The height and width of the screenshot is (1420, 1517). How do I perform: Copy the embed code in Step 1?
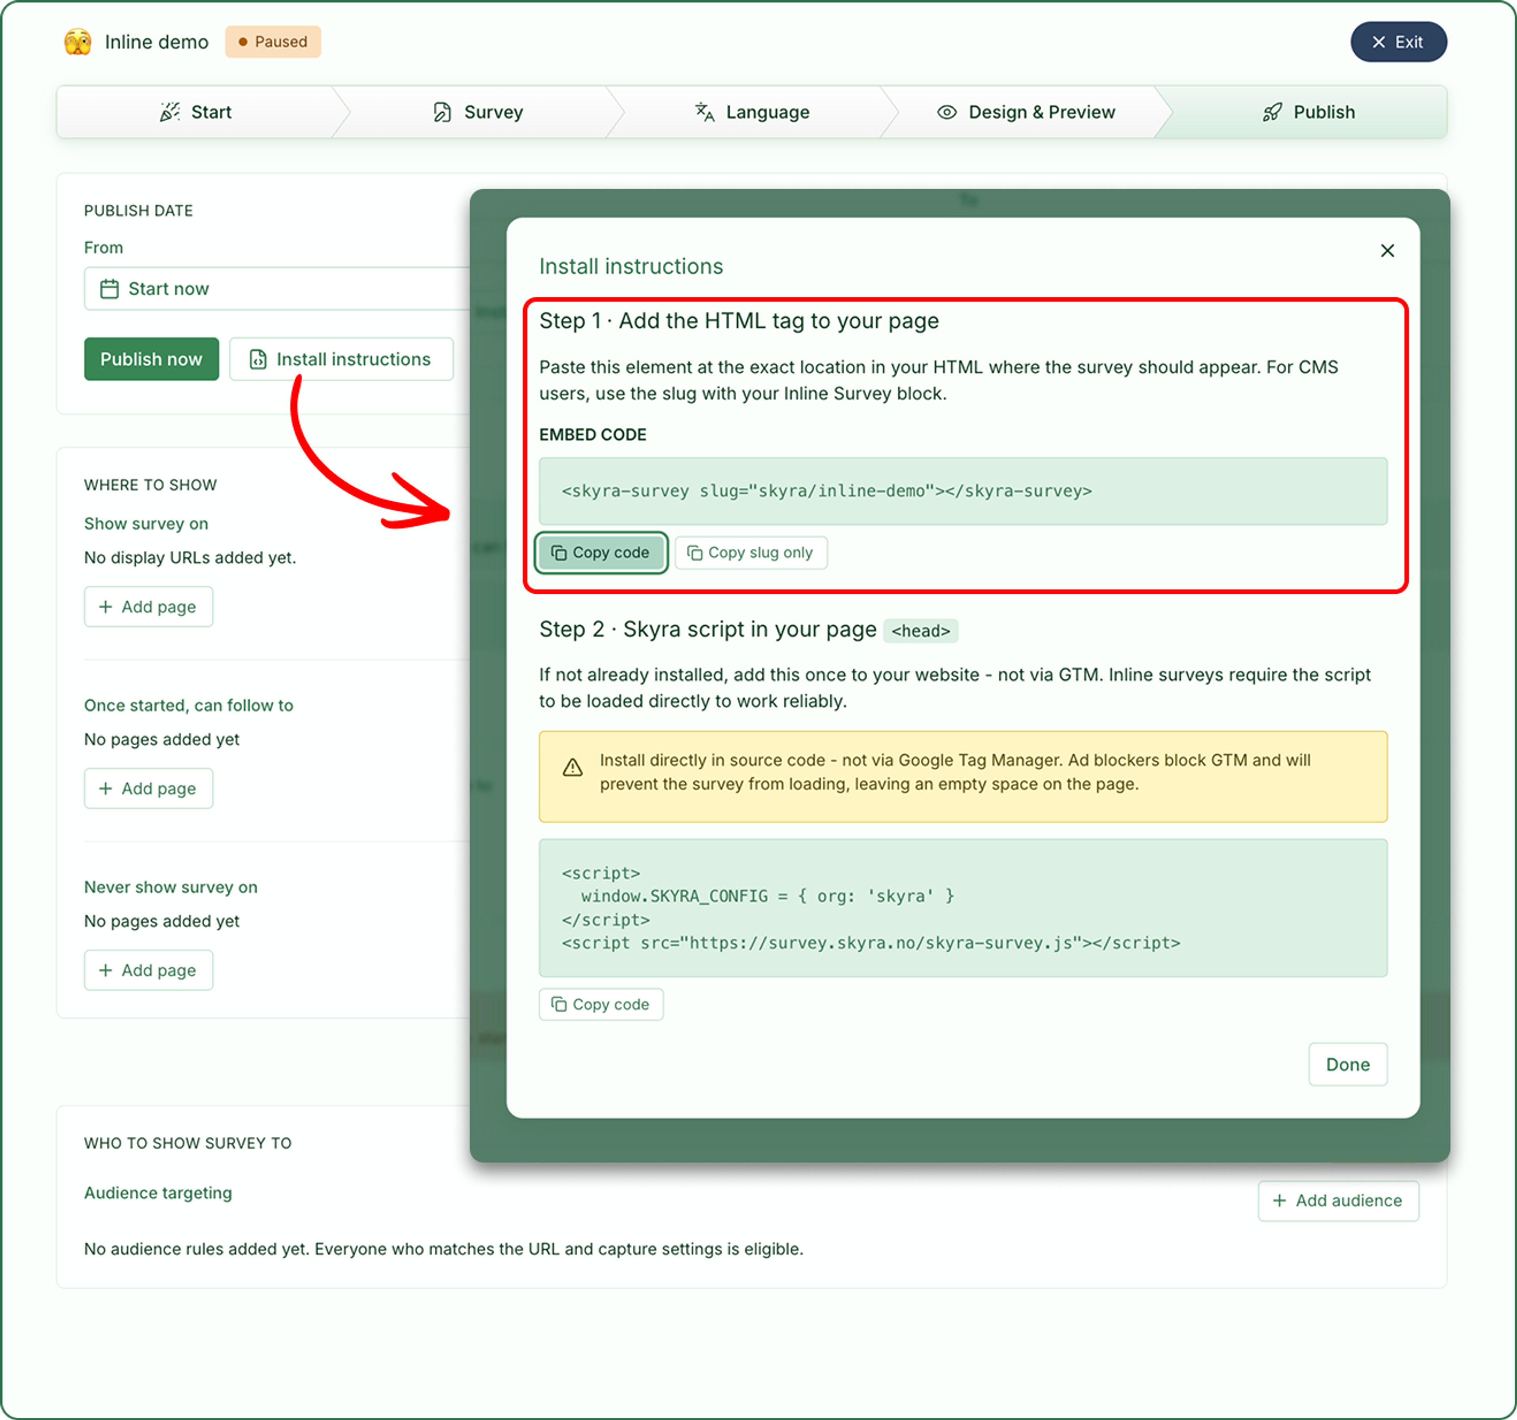point(600,553)
